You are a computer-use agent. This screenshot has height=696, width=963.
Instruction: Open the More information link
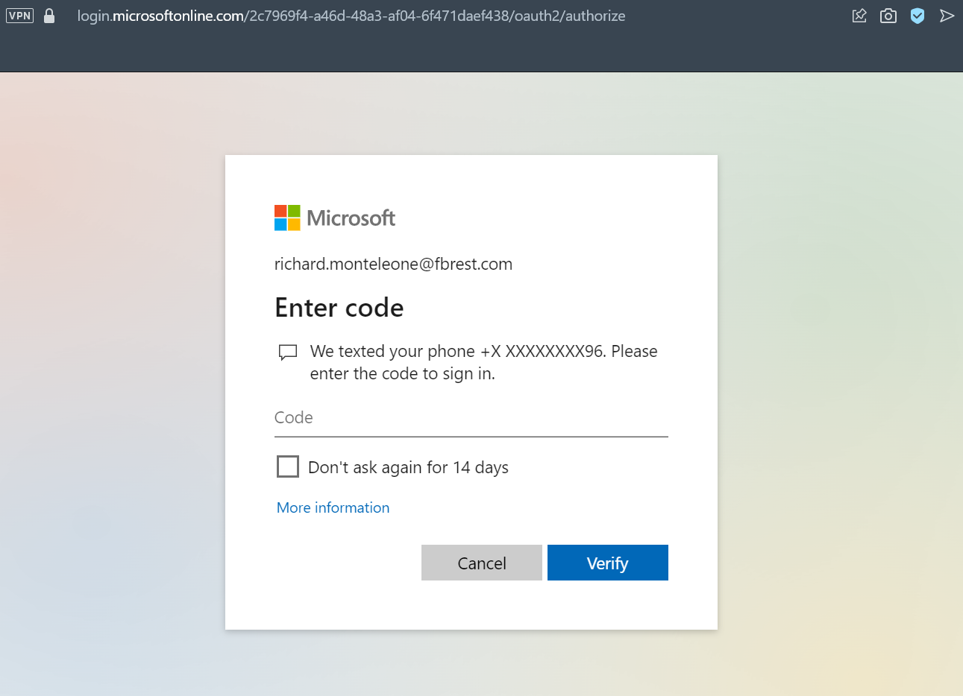coord(333,507)
